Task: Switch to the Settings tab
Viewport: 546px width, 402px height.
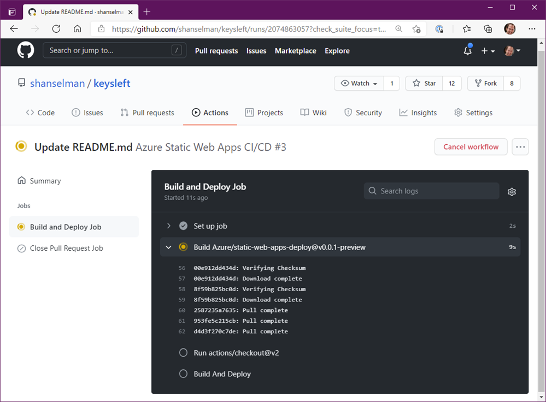Action: [x=473, y=113]
